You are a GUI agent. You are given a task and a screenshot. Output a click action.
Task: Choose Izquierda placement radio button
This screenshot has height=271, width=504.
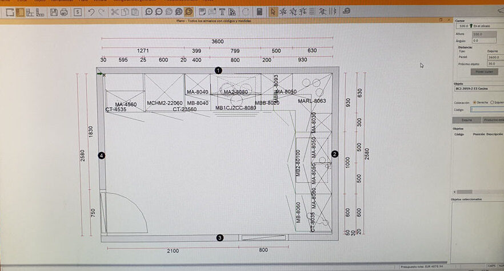(x=492, y=103)
